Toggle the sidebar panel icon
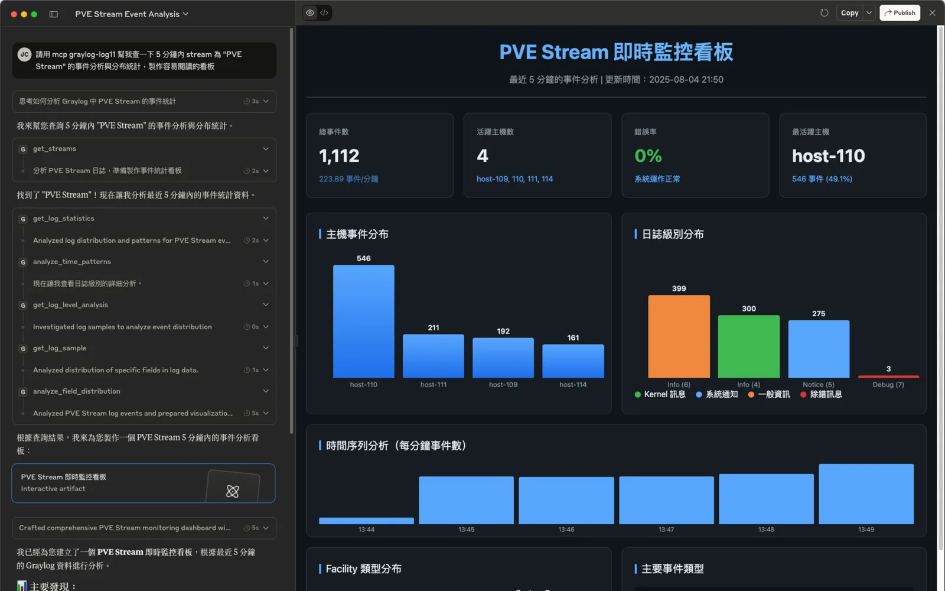 [x=54, y=14]
